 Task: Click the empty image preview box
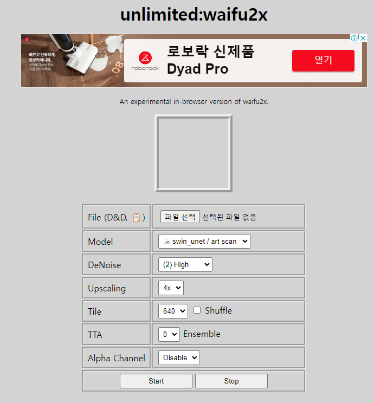pyautogui.click(x=194, y=153)
